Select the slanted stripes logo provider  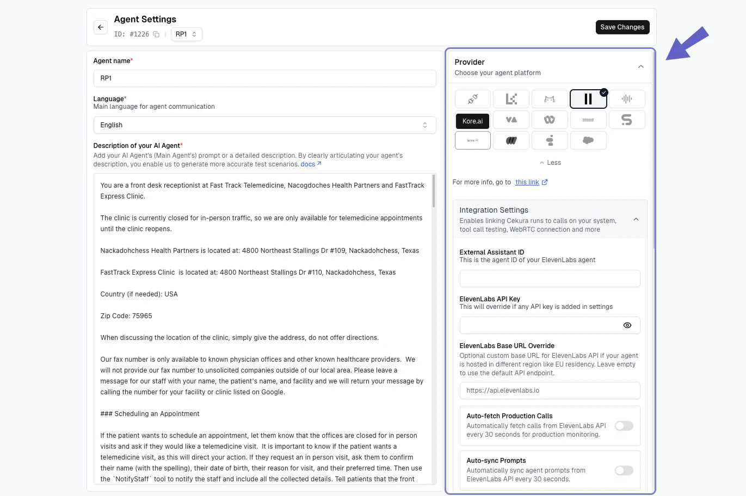(511, 140)
